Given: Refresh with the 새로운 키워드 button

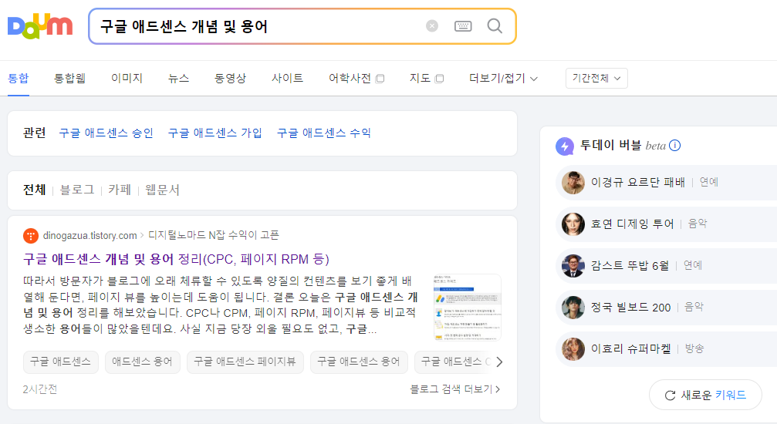Looking at the screenshot, I should (x=705, y=395).
